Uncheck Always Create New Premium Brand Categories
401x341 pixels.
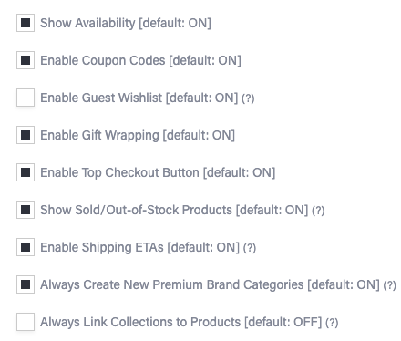tap(26, 284)
